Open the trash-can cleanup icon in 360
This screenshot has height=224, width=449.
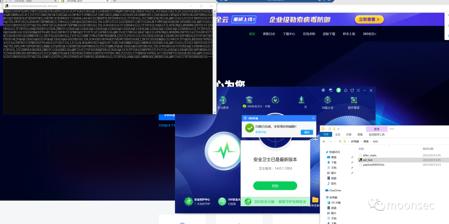pos(249,100)
